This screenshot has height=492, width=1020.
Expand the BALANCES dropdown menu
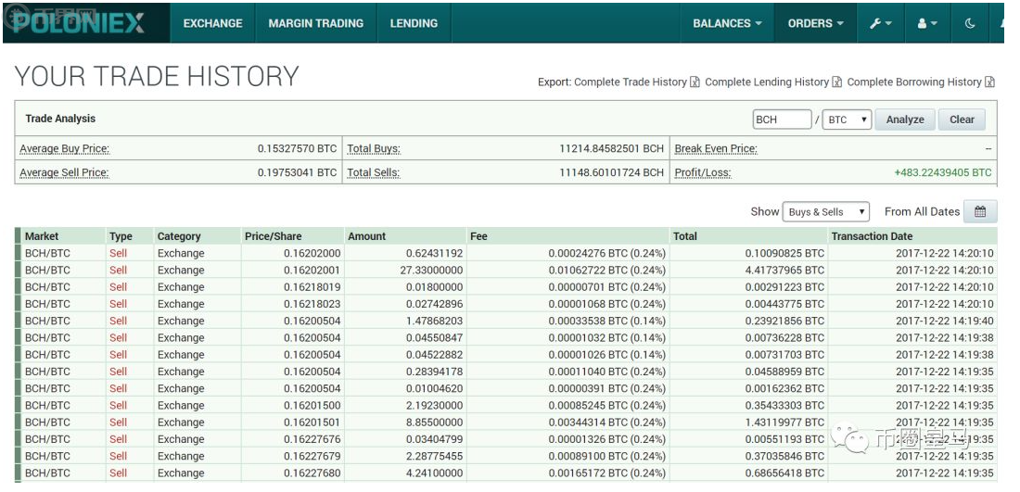click(x=727, y=23)
